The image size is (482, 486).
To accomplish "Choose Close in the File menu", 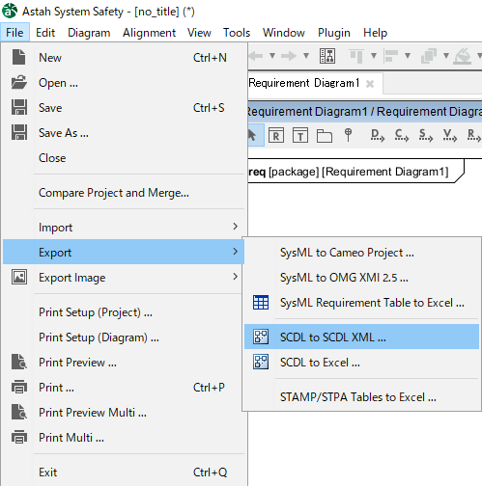I will 124,158.
